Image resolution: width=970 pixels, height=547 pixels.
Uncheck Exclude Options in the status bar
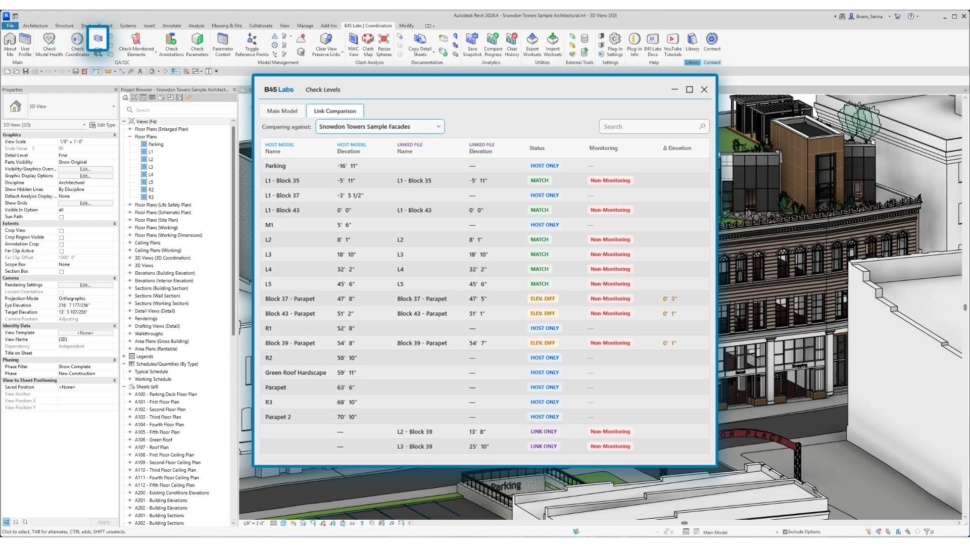point(785,532)
